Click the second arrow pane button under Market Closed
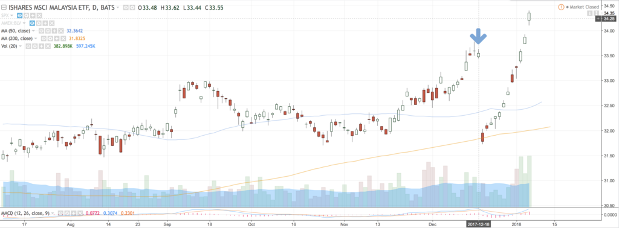The width and height of the screenshot is (619, 228). tap(596, 13)
